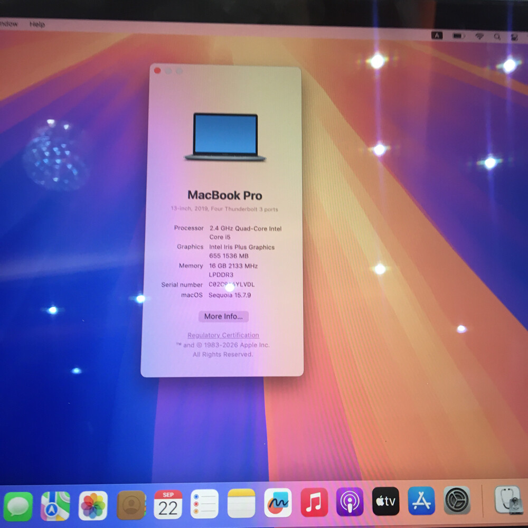Open the Help menu
The width and height of the screenshot is (528, 528).
tap(37, 24)
